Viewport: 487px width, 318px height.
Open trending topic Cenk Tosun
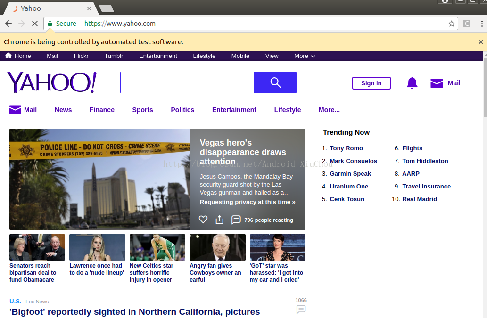pos(347,199)
